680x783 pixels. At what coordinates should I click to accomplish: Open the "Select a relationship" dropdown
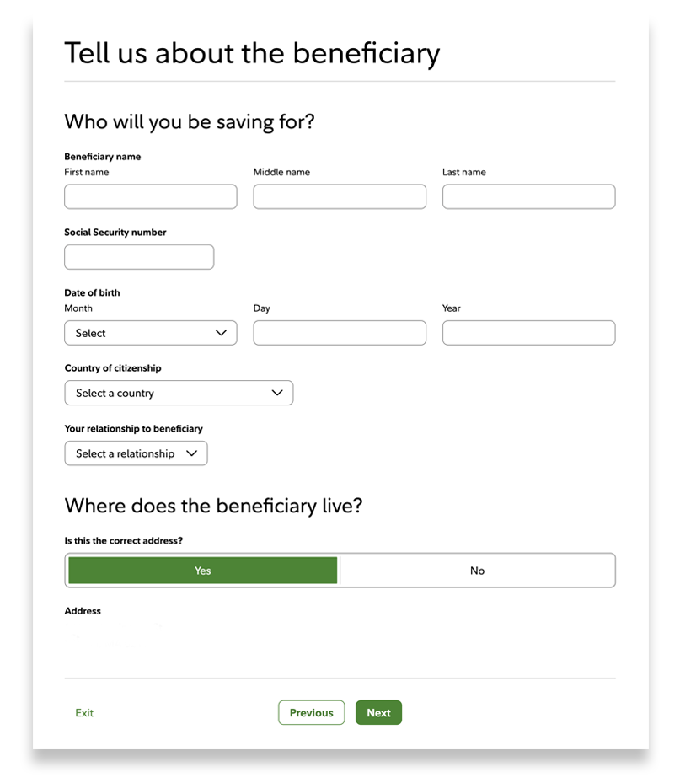click(x=135, y=453)
